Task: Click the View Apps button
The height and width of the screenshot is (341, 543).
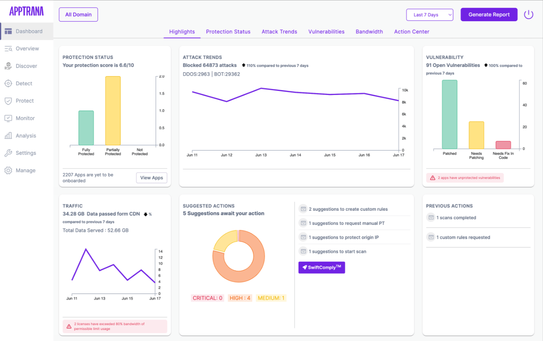Action: (151, 178)
